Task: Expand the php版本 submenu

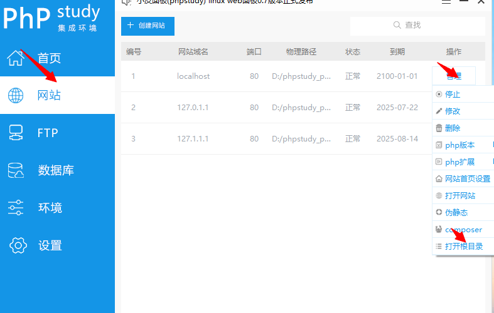Action: click(x=463, y=145)
